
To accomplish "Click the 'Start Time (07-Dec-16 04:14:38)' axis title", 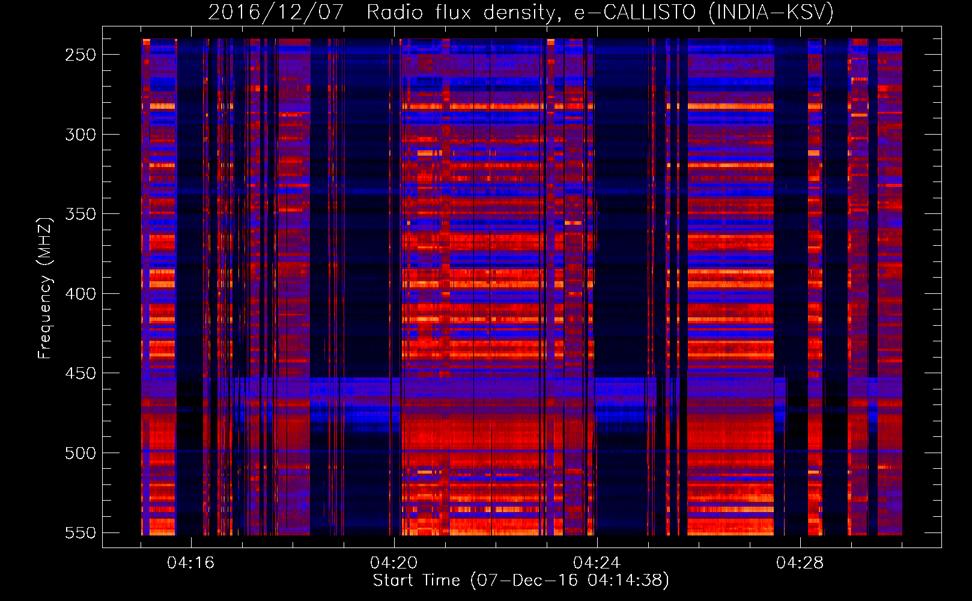I will 521,581.
